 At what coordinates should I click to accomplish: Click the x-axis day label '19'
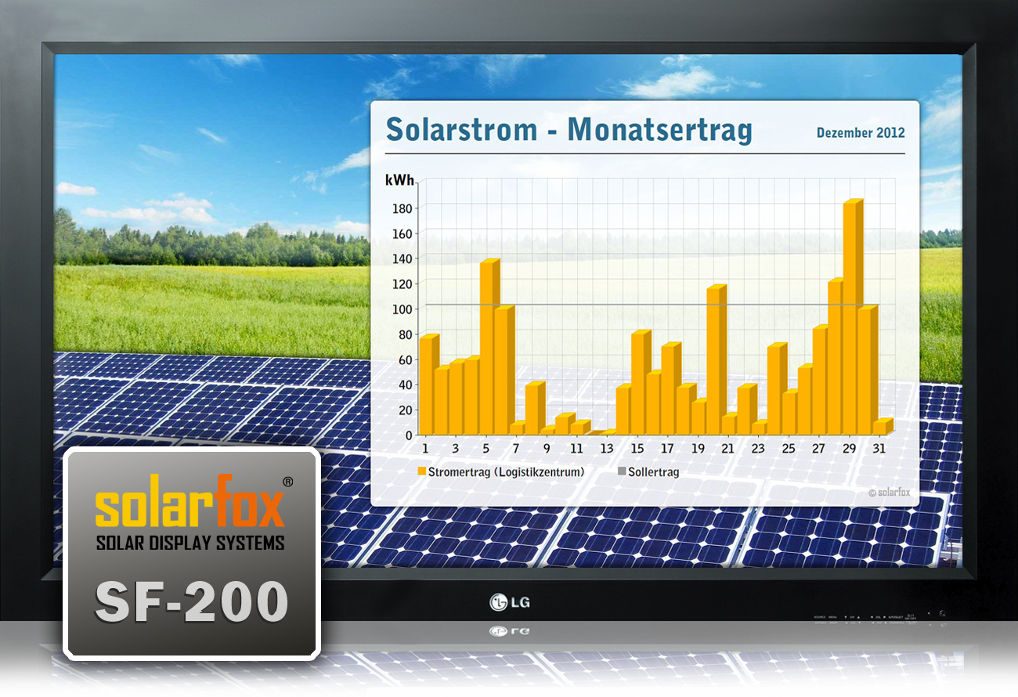[698, 450]
